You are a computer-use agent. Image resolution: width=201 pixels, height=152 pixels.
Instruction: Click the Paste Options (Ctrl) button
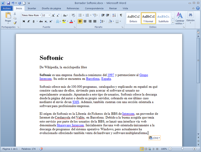154,138
